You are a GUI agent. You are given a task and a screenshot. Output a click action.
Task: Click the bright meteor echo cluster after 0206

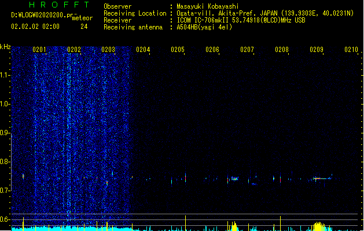(x=235, y=178)
